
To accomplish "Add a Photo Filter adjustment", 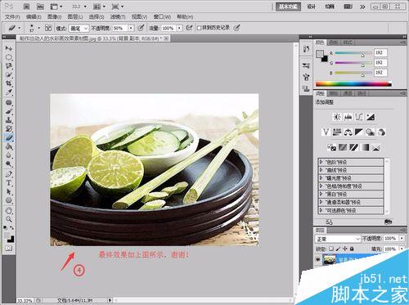I will point(371,132).
